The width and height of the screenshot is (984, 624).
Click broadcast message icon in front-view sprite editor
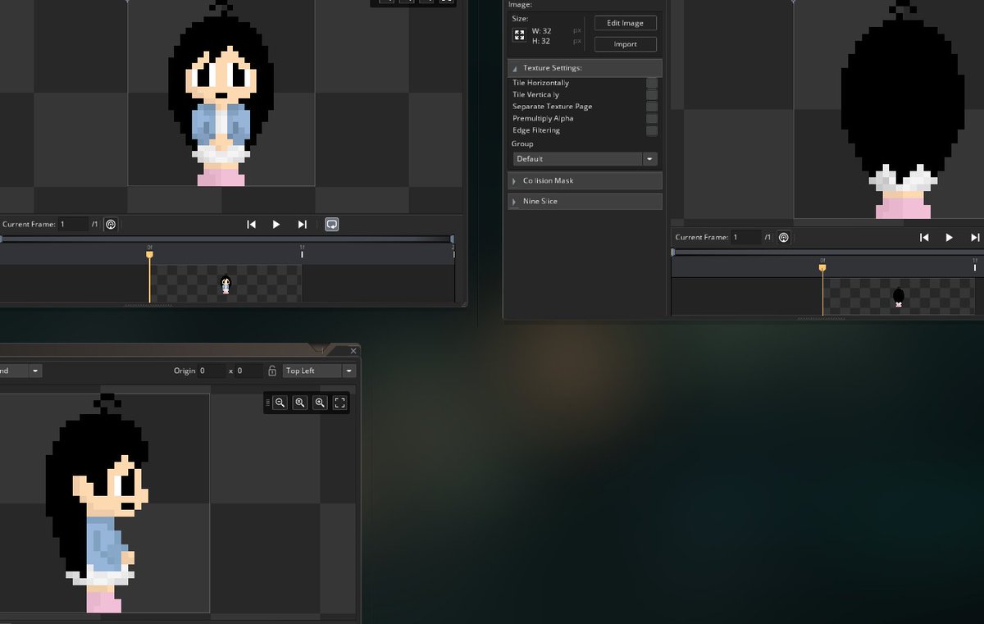[x=112, y=224]
